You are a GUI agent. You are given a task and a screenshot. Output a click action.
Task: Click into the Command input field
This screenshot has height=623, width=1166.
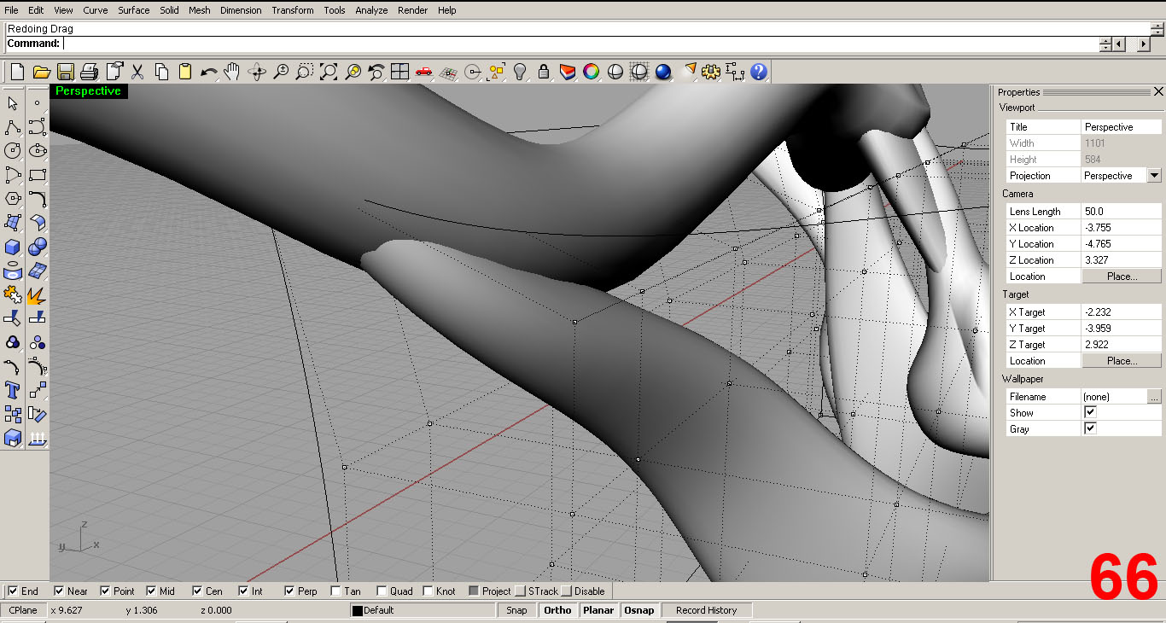[580, 44]
